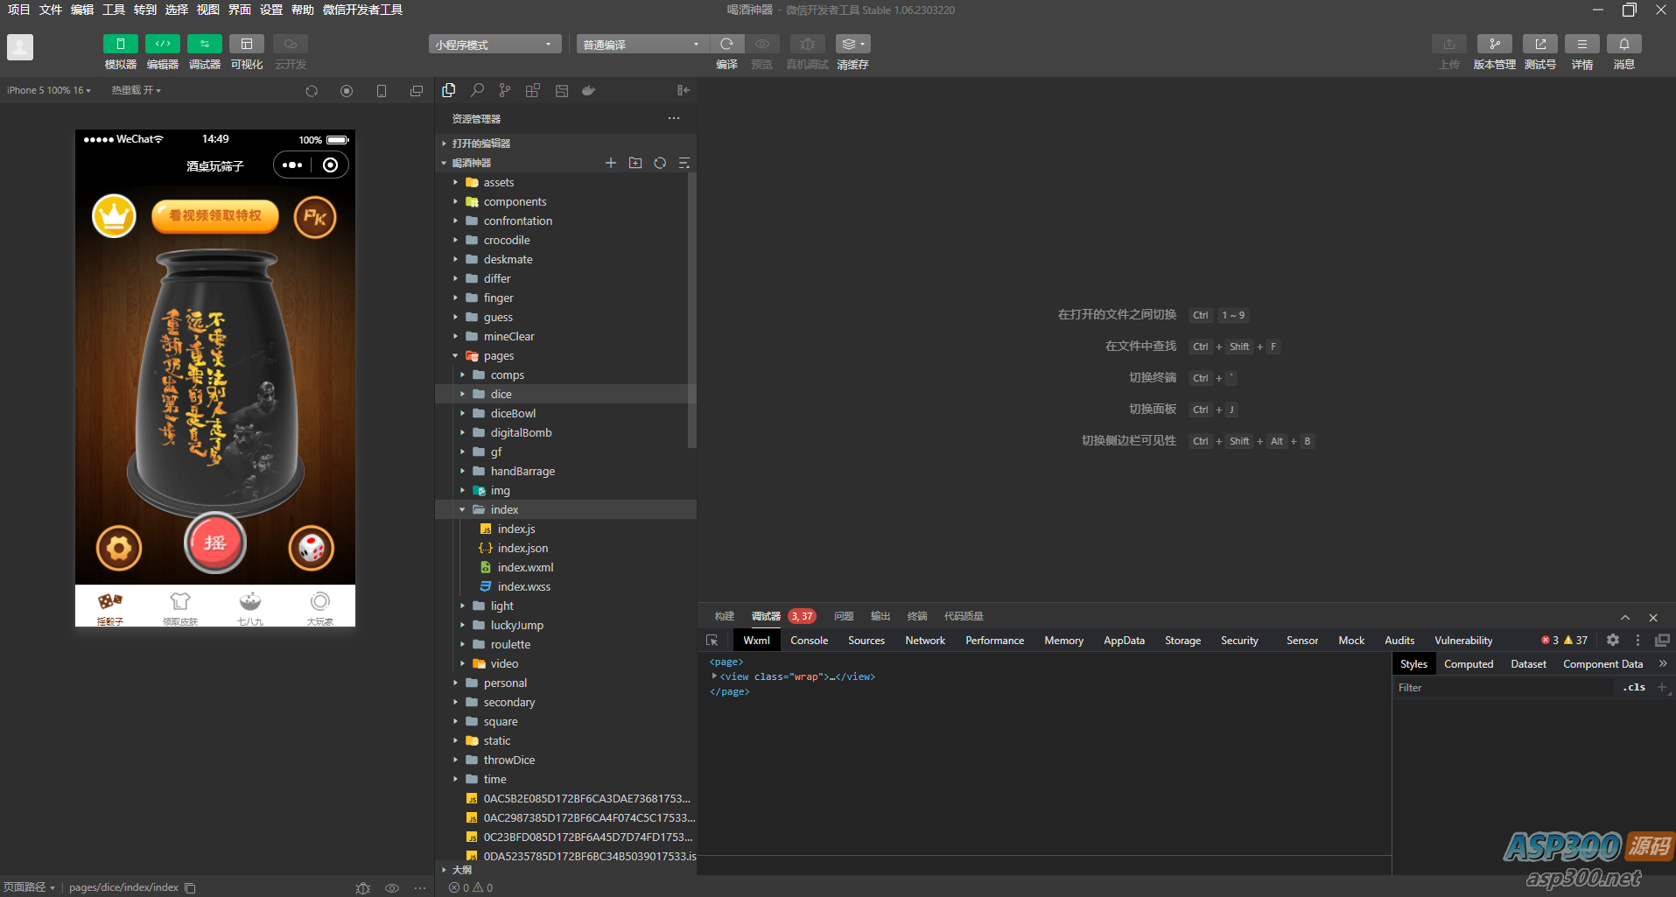Open the normal compile mode dropdown
The height and width of the screenshot is (897, 1676).
click(x=642, y=45)
